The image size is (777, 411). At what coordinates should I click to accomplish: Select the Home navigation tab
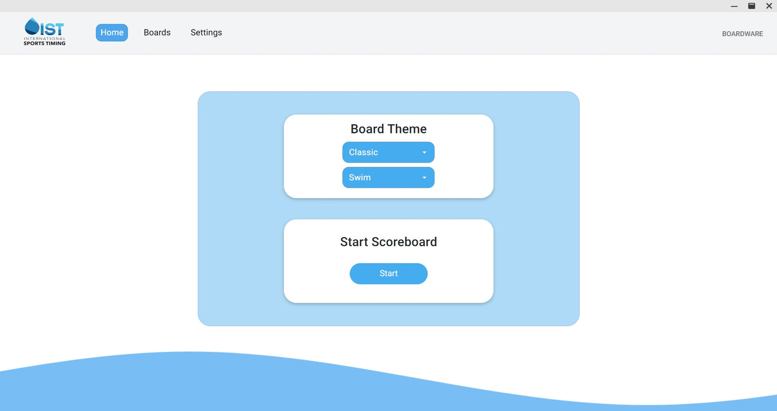(x=111, y=32)
